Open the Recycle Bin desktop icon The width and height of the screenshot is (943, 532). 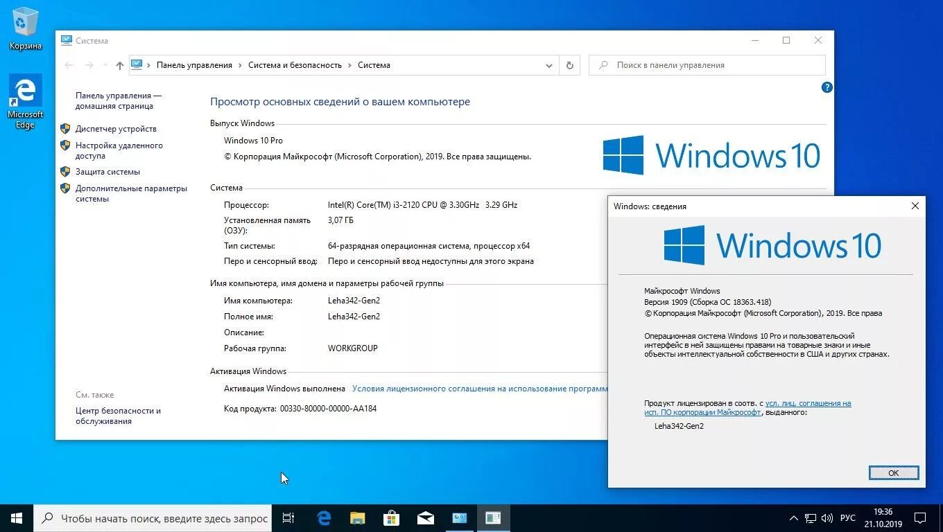point(25,28)
